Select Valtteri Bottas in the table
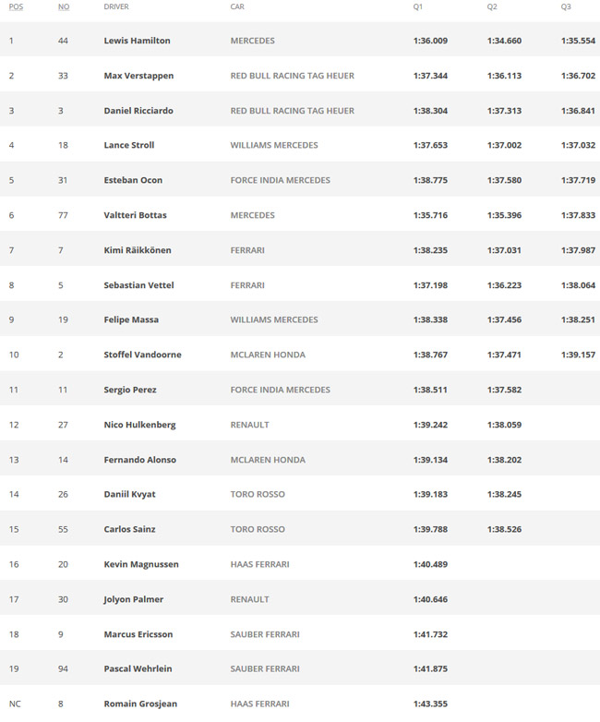Image resolution: width=600 pixels, height=722 pixels. [x=135, y=215]
